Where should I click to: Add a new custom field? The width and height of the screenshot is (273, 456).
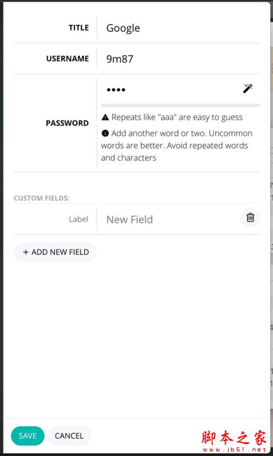tap(55, 252)
